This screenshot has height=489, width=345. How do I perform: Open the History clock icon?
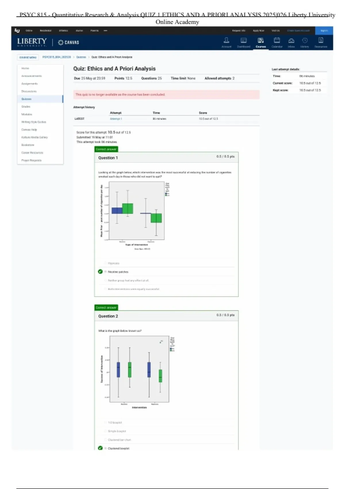(305, 41)
